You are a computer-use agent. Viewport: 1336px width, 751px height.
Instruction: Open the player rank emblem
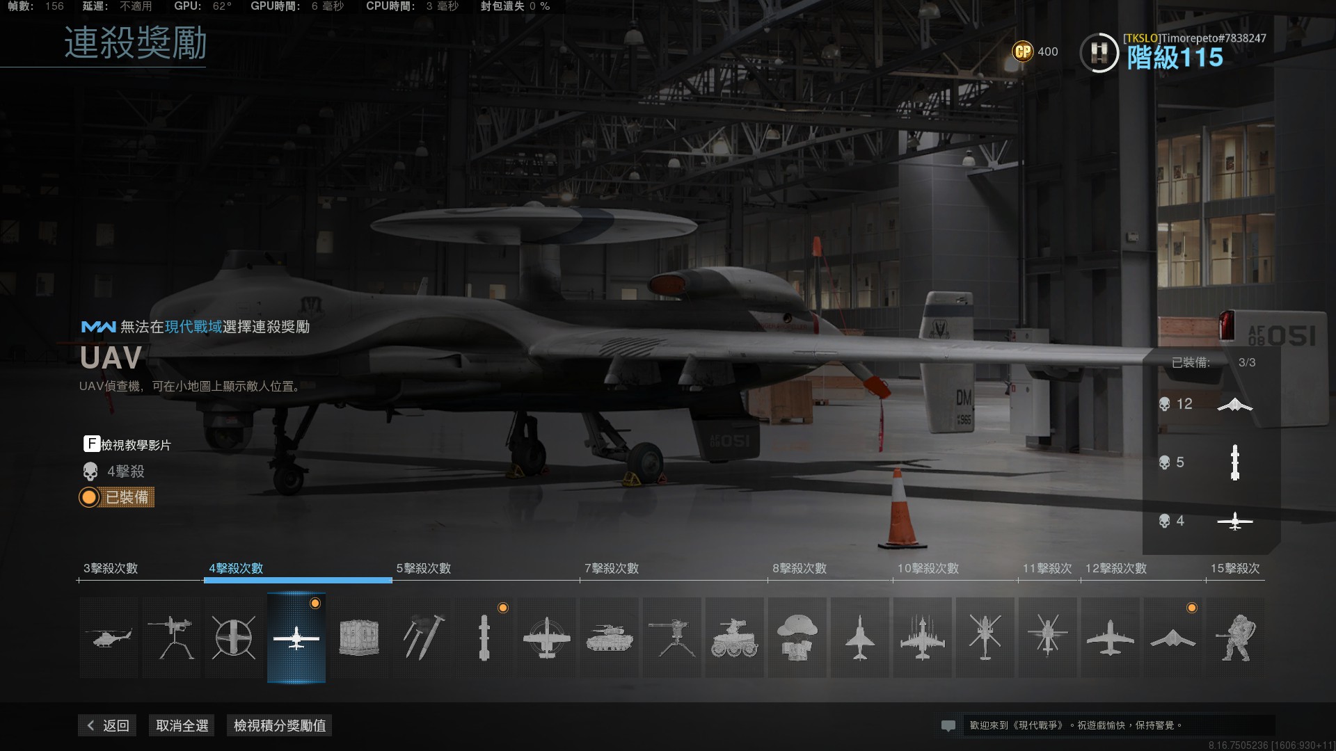point(1099,53)
